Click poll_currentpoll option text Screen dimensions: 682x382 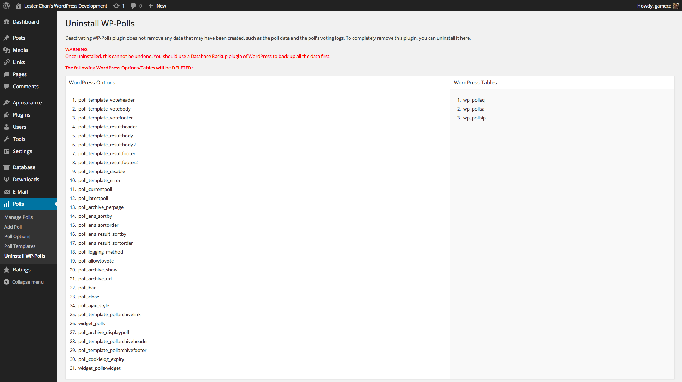click(95, 189)
